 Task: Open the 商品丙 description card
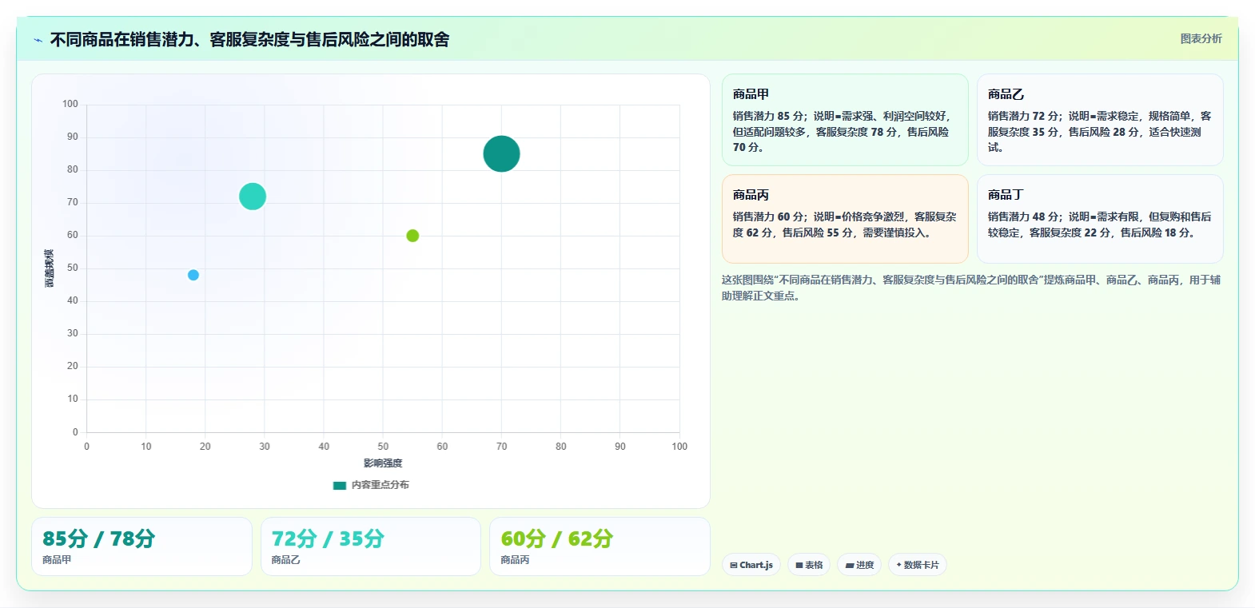[x=845, y=219]
